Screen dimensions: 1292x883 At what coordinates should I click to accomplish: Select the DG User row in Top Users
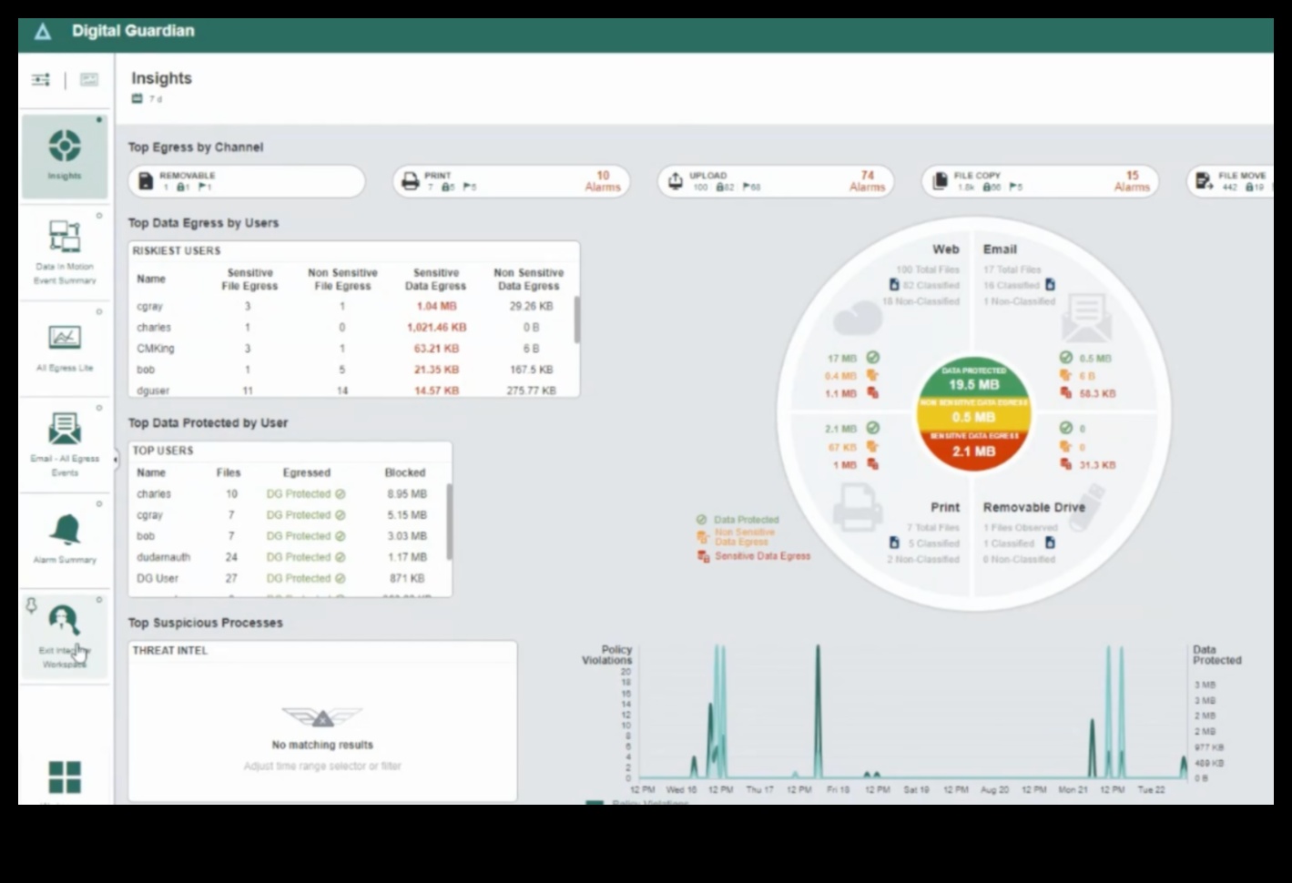pos(290,578)
